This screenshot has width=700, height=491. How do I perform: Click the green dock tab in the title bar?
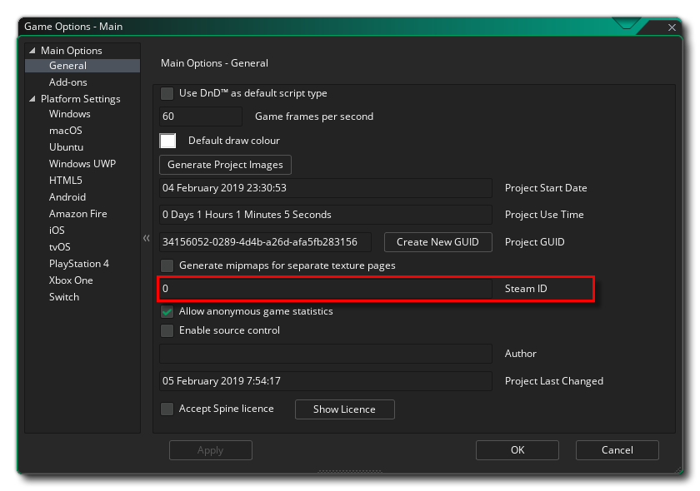[x=627, y=22]
